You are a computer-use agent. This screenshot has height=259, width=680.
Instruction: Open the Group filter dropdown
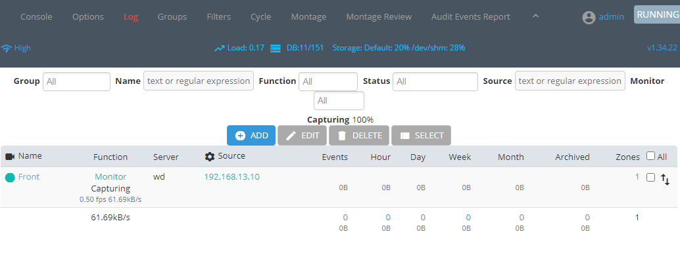(77, 81)
